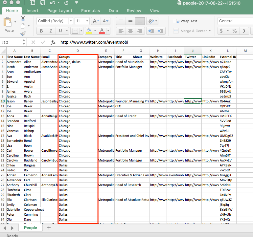The width and height of the screenshot is (253, 237).
Task: Click the Paste clipboard icon
Action: (x=8, y=22)
